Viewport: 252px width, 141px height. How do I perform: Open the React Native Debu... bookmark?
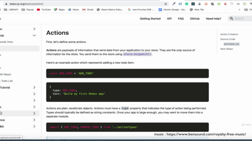[x=110, y=9]
